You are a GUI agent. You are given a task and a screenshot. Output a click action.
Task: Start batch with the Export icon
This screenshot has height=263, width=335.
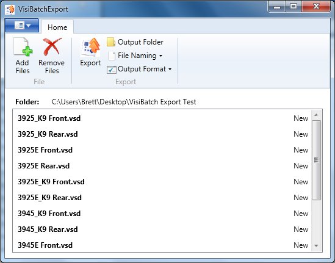[x=90, y=47]
